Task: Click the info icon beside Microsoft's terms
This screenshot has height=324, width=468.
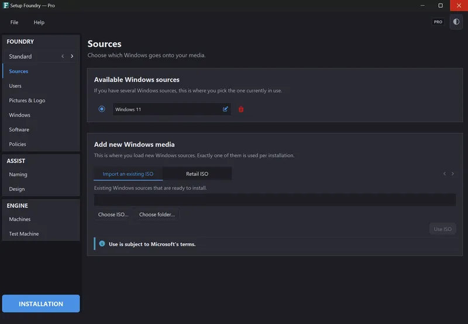Action: coord(102,244)
